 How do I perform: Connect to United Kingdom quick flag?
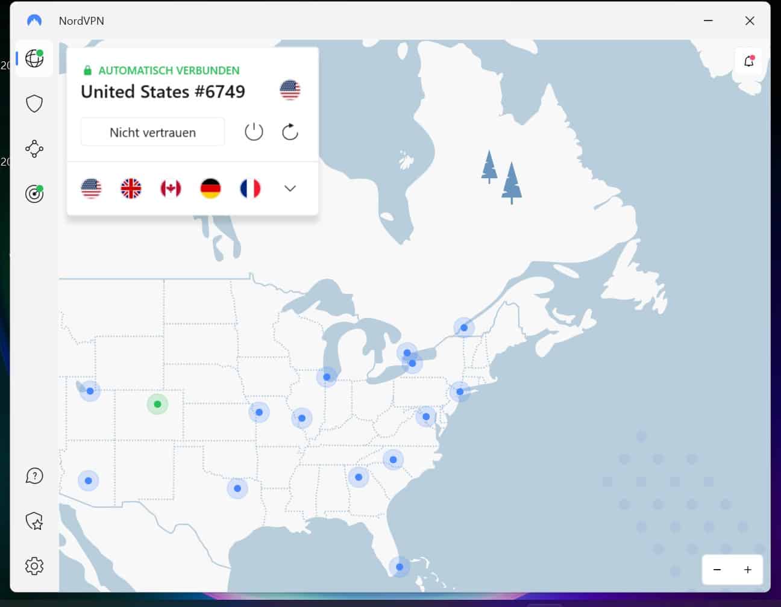pos(131,188)
